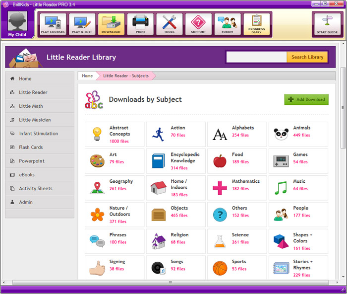
Task: Click the Games console icon
Action: click(281, 161)
